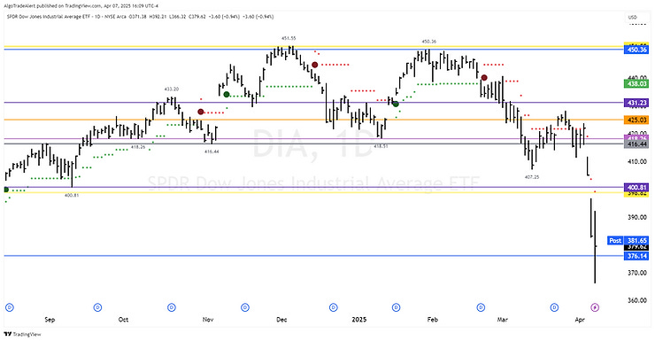Click the Feb label on time axis

pos(432,320)
